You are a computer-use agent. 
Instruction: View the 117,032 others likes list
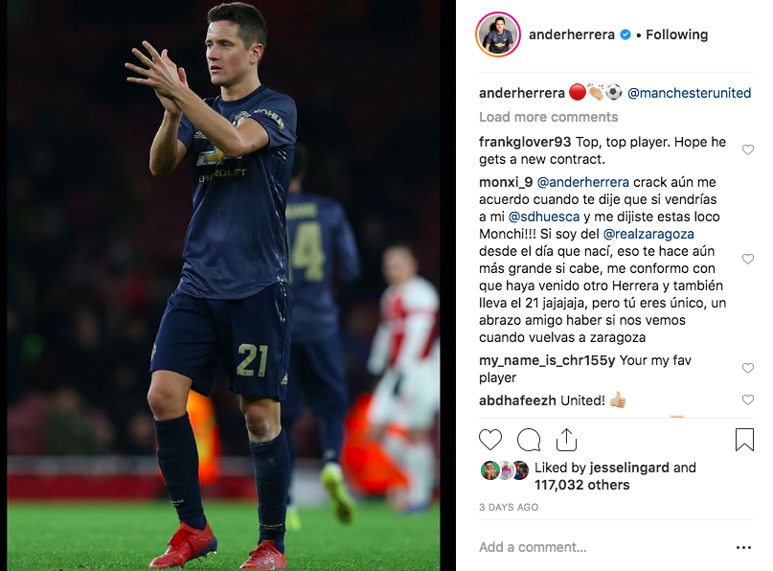point(582,485)
